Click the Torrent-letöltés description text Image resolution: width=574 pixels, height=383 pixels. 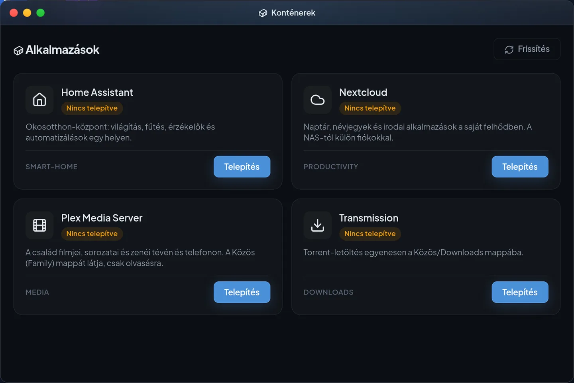pyautogui.click(x=413, y=252)
